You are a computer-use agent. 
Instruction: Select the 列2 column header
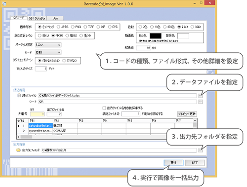65,121
